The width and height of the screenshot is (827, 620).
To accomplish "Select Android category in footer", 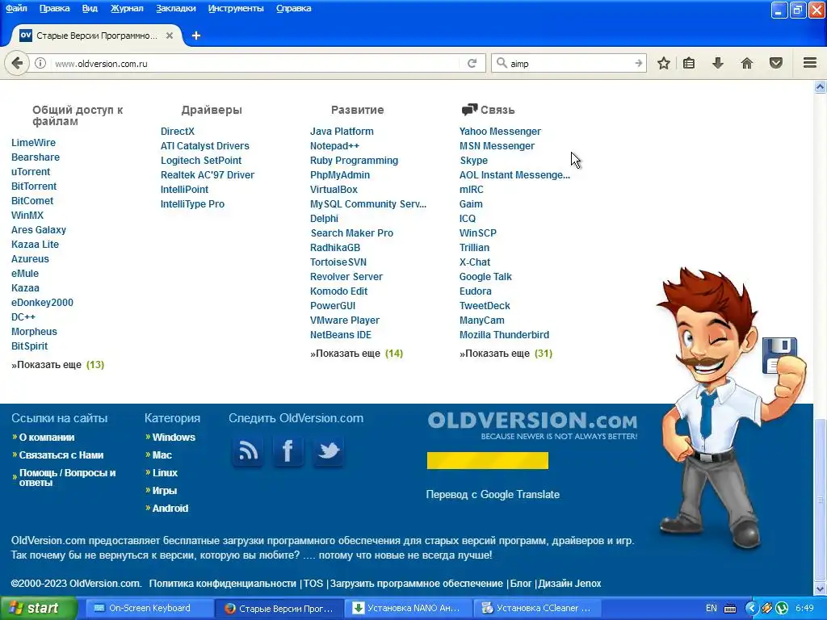I will pyautogui.click(x=170, y=509).
